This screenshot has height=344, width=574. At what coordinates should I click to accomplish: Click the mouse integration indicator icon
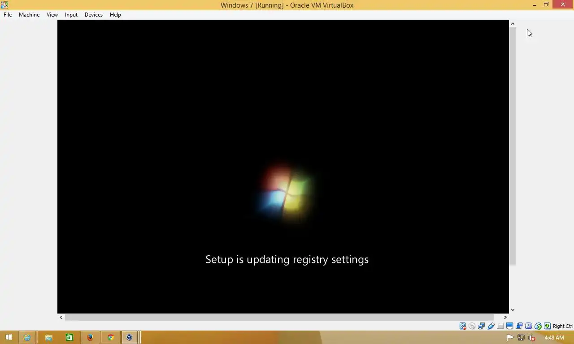coord(538,326)
